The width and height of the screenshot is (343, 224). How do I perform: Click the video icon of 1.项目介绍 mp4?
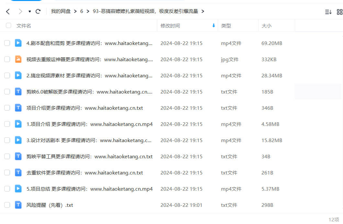pyautogui.click(x=18, y=124)
